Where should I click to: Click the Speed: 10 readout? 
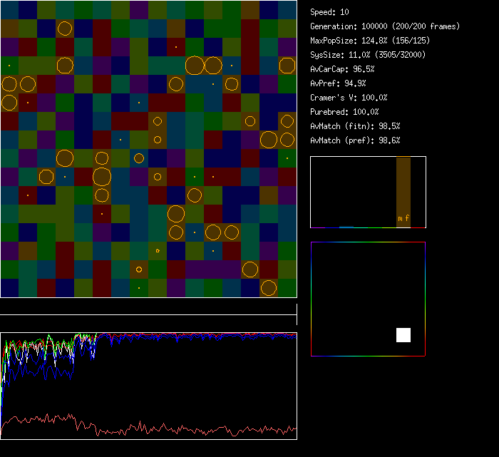coord(329,12)
